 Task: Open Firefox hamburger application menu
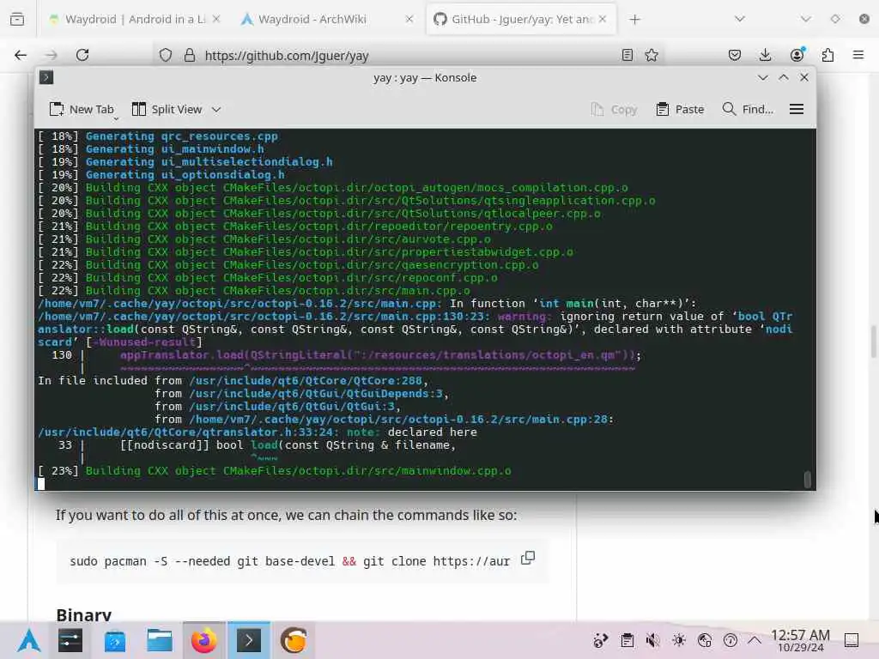[858, 55]
